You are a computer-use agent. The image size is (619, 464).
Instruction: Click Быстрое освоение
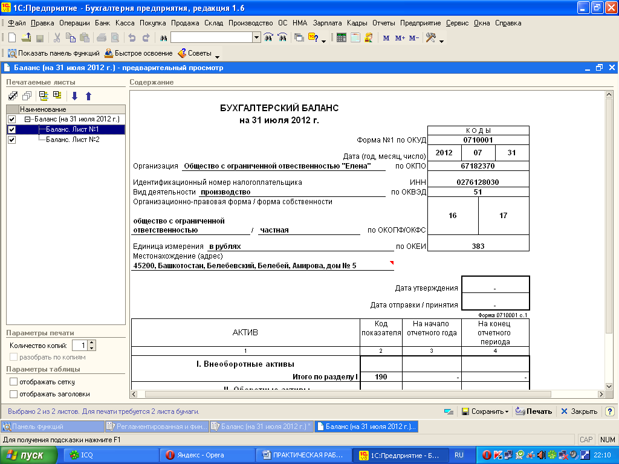click(x=138, y=53)
